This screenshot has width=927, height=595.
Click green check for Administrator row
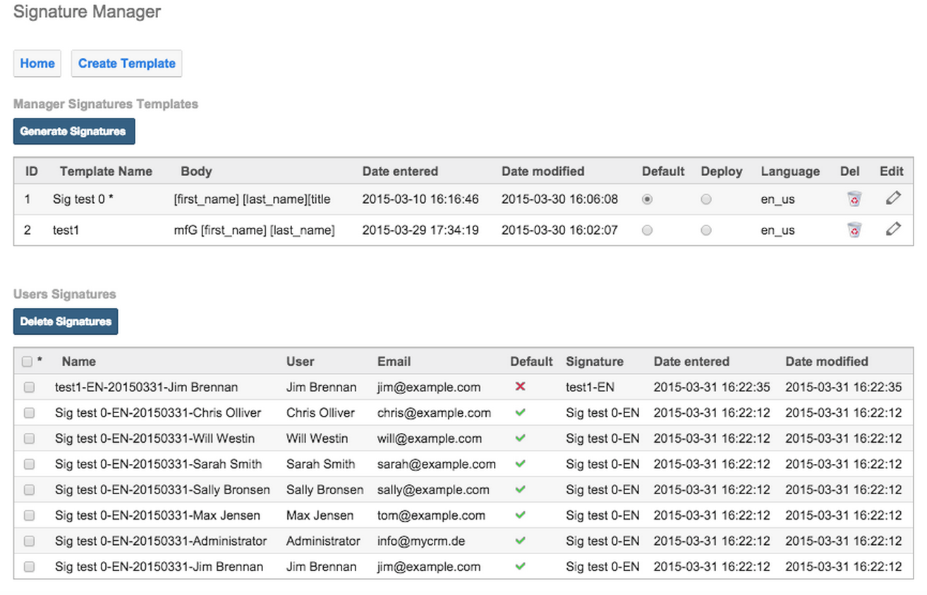point(521,541)
